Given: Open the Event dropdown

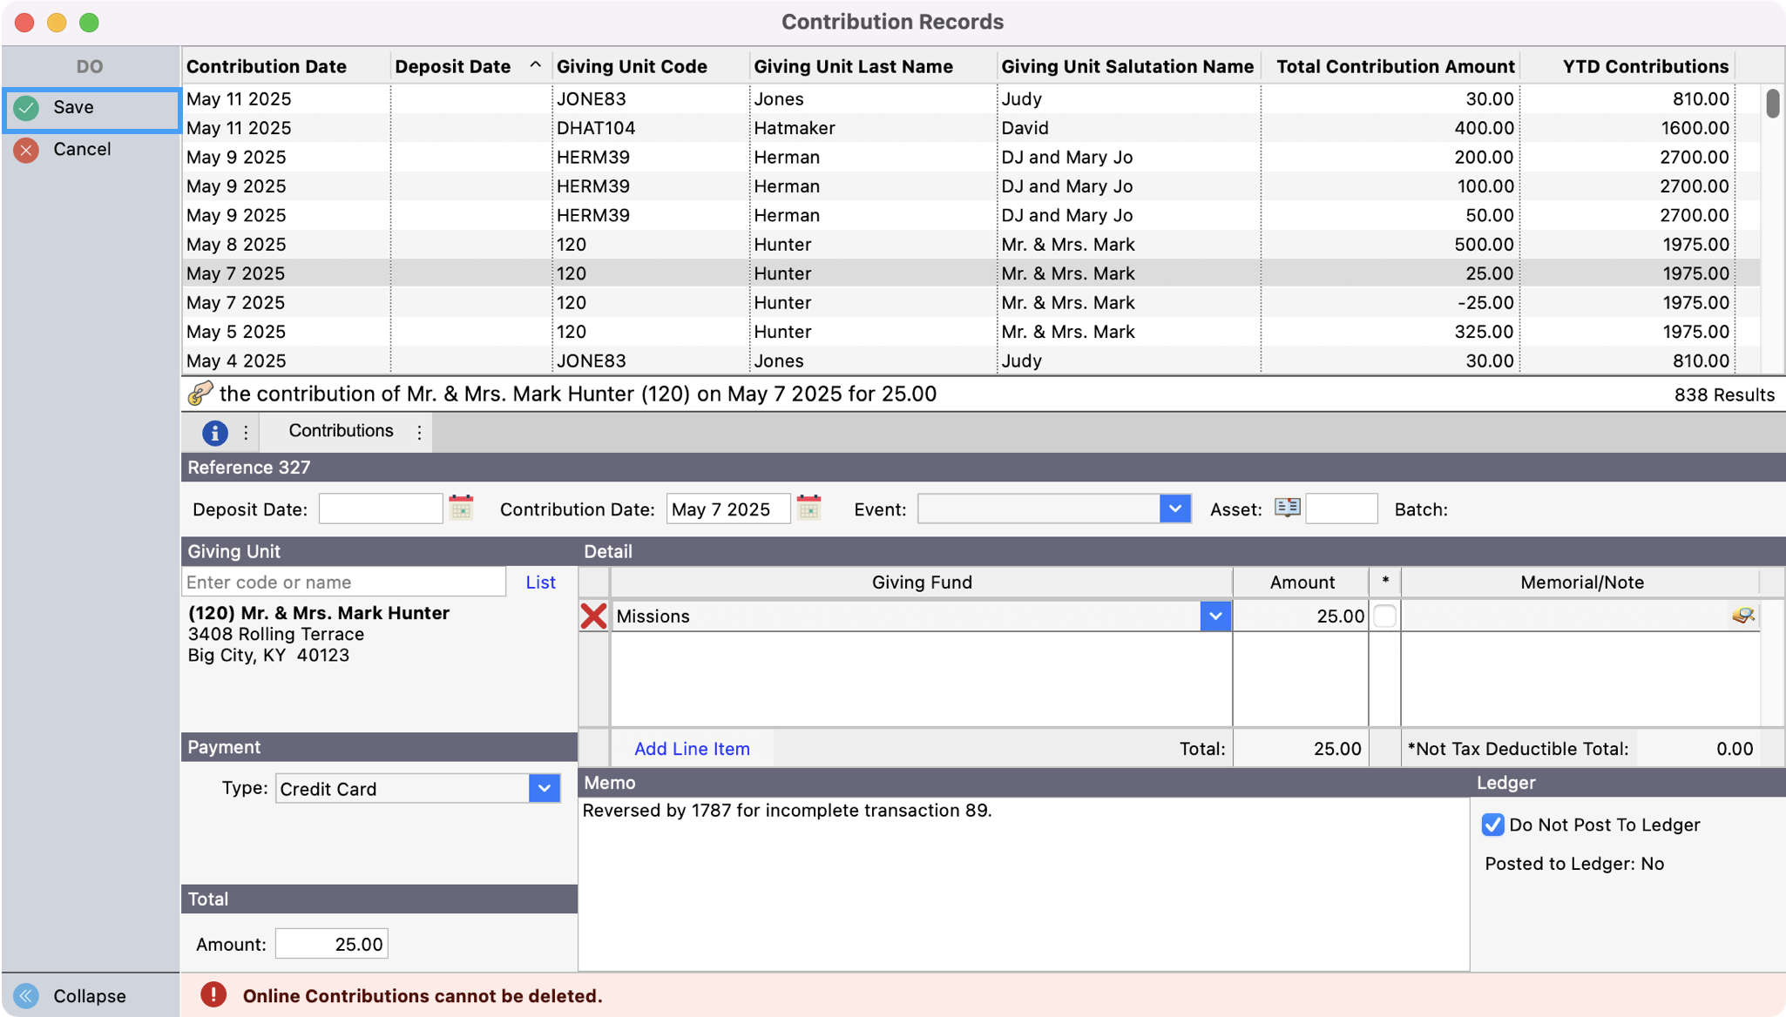Looking at the screenshot, I should 1175,508.
